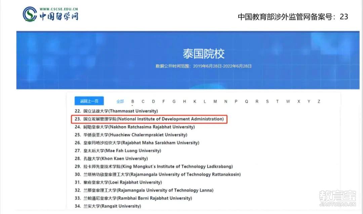The width and height of the screenshot is (363, 214).
Task: Open the Rangsit University entry
Action: pyautogui.click(x=108, y=206)
